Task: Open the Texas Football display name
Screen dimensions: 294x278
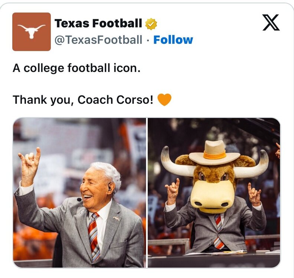Action: click(98, 24)
